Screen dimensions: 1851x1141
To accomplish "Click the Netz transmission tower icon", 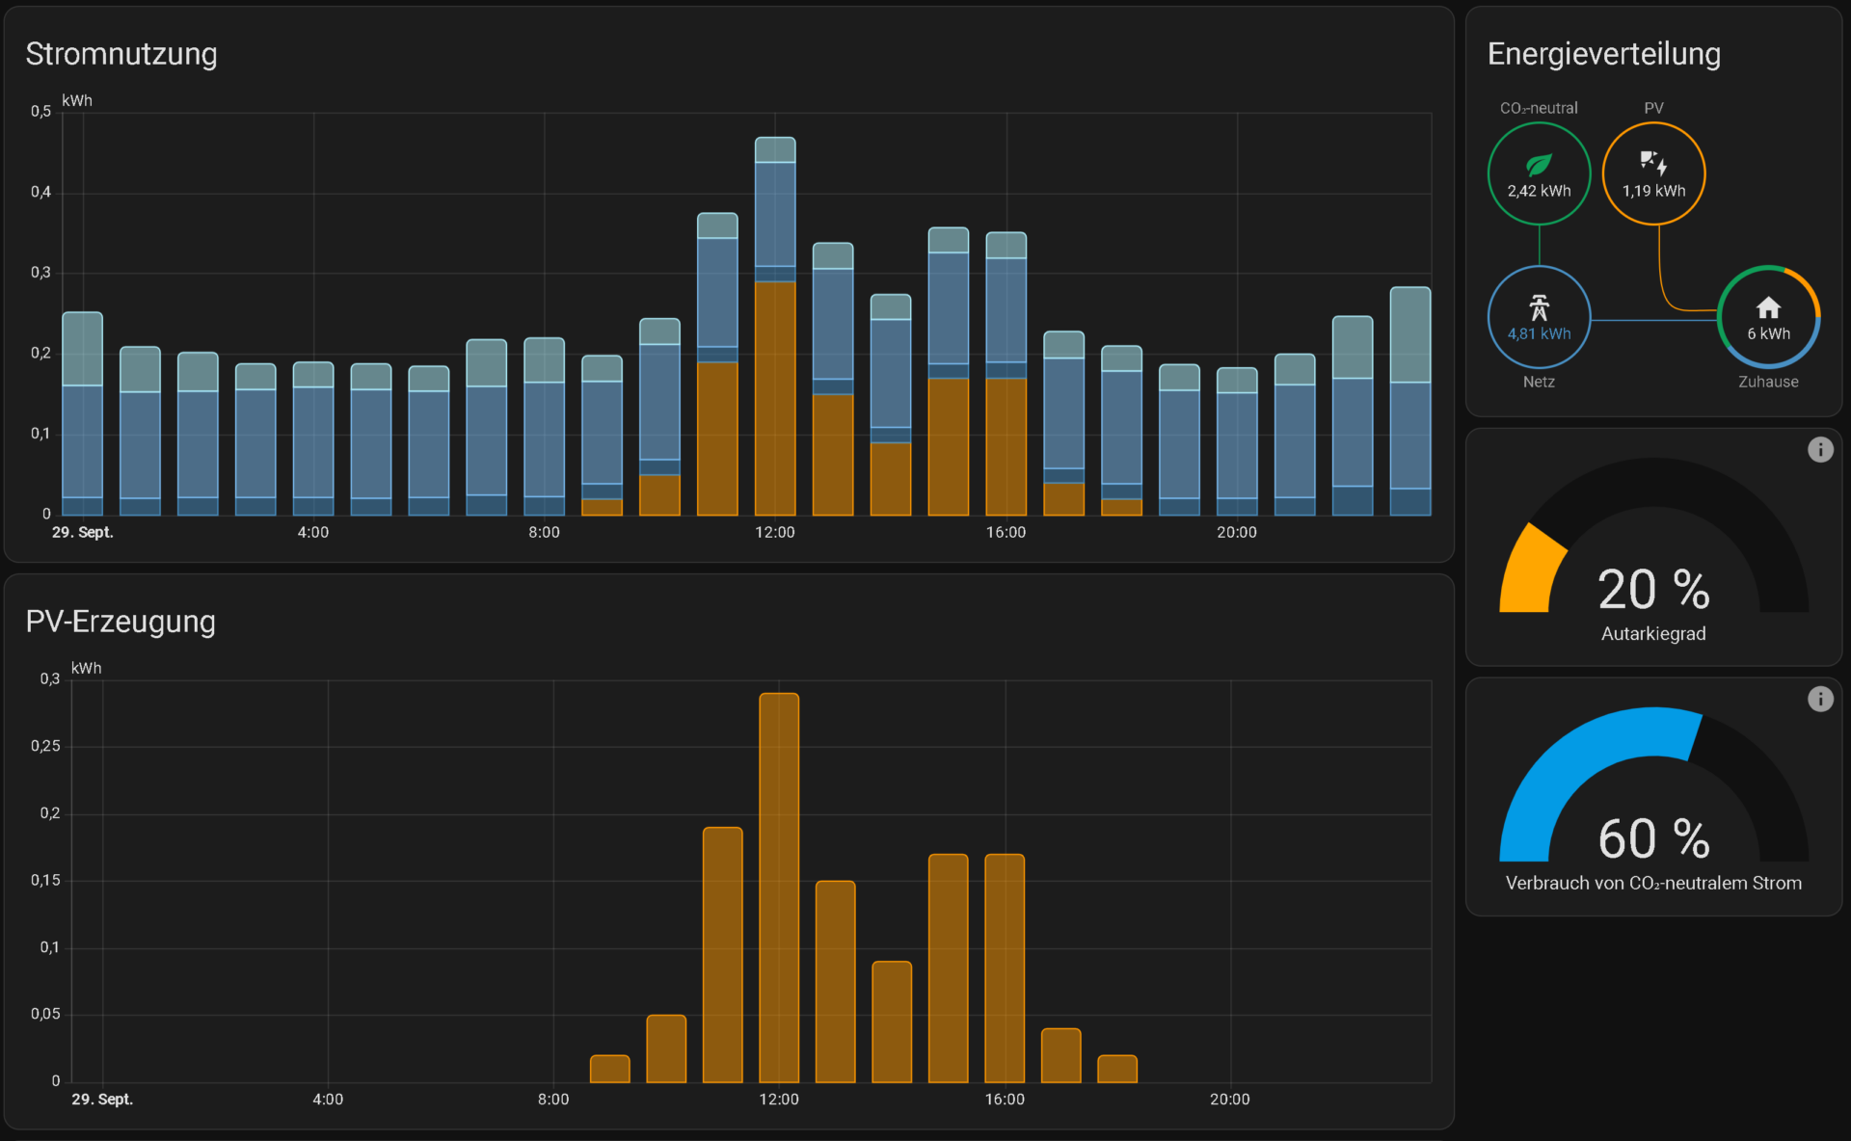I will pyautogui.click(x=1539, y=307).
